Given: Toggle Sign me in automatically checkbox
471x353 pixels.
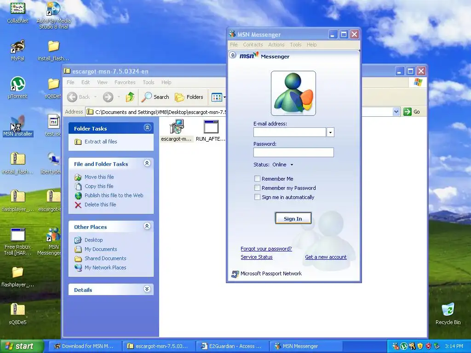Looking at the screenshot, I should point(257,197).
